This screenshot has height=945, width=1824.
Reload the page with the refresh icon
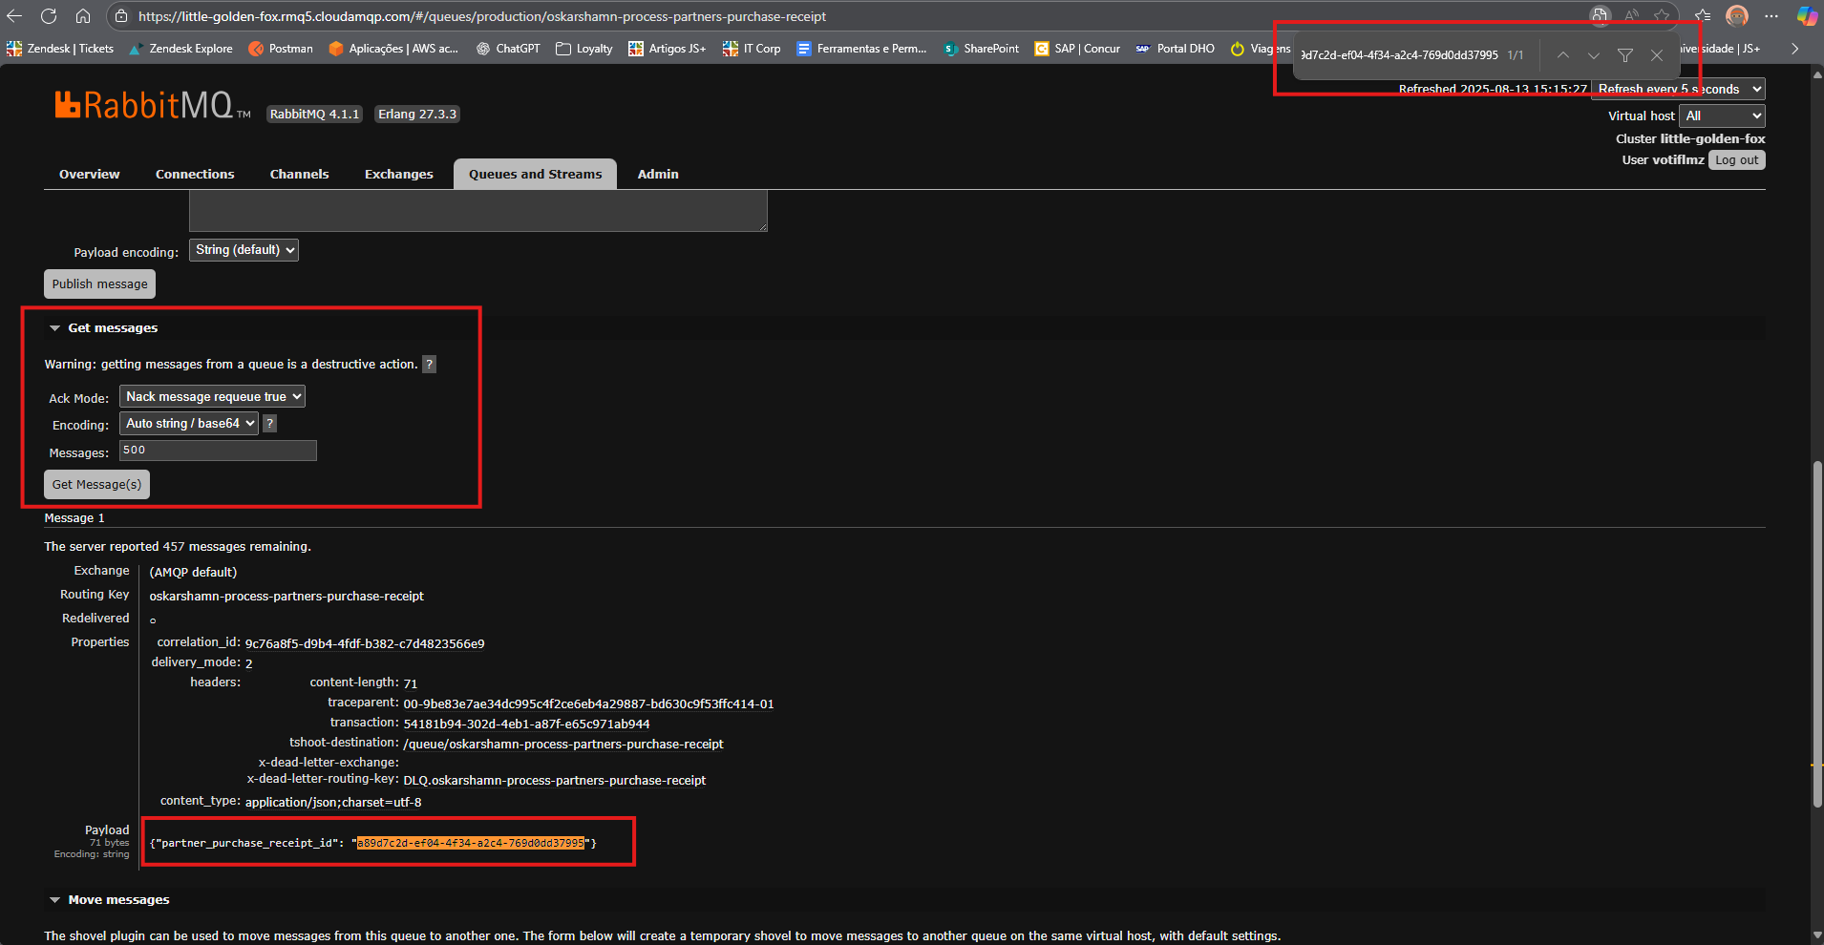pyautogui.click(x=49, y=16)
